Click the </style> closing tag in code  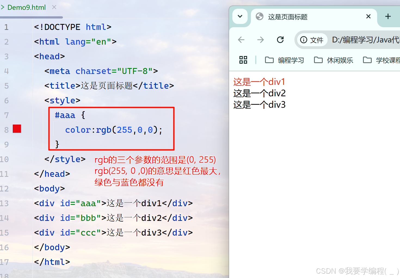pyautogui.click(x=65, y=159)
